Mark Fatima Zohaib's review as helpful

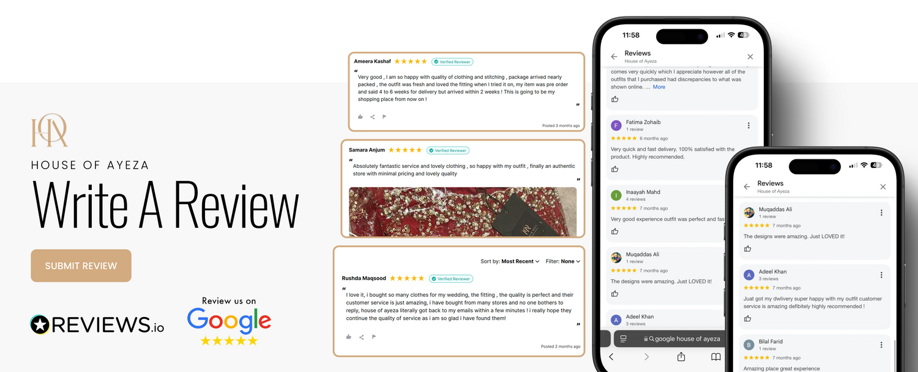[x=615, y=169]
